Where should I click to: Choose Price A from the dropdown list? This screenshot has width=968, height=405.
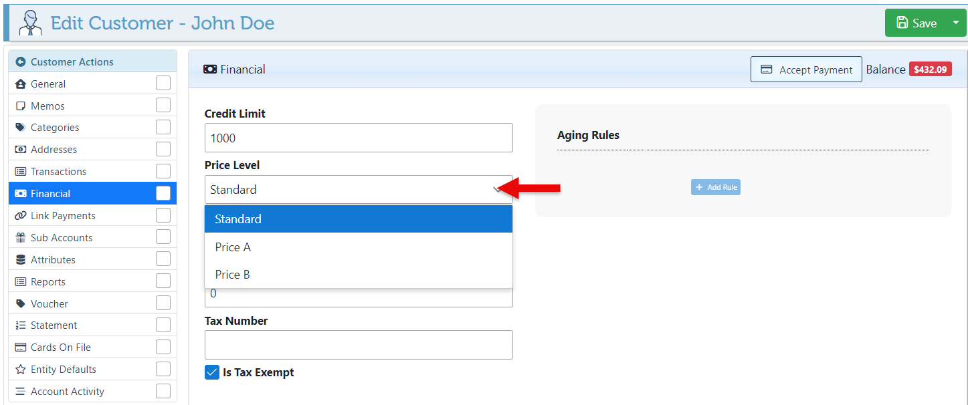click(233, 247)
